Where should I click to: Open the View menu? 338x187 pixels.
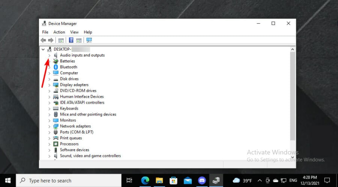[74, 32]
